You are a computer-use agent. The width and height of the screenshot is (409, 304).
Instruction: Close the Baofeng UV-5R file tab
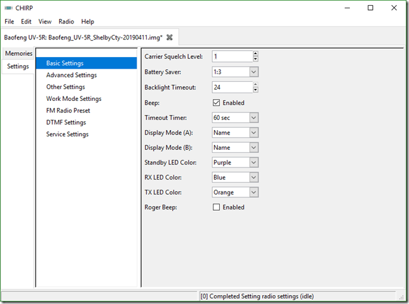(170, 37)
